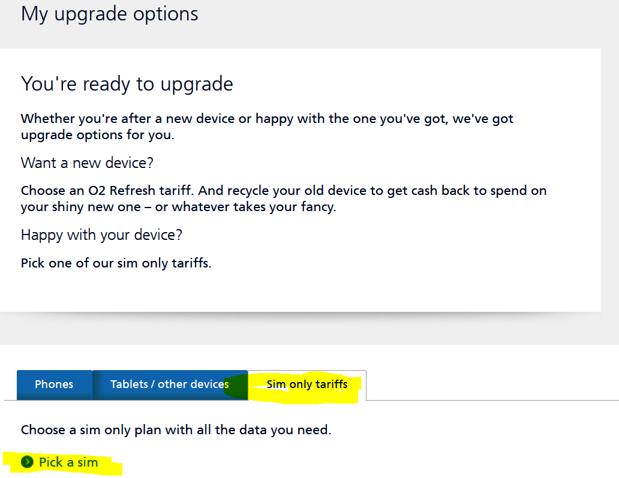Click the green arrow icon beside Pick a sim
Image resolution: width=619 pixels, height=478 pixels.
27,462
